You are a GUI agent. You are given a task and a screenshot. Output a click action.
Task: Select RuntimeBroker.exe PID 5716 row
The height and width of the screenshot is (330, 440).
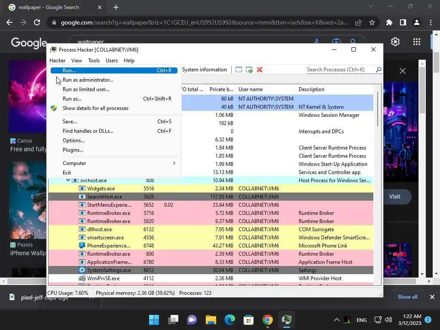coord(211,213)
